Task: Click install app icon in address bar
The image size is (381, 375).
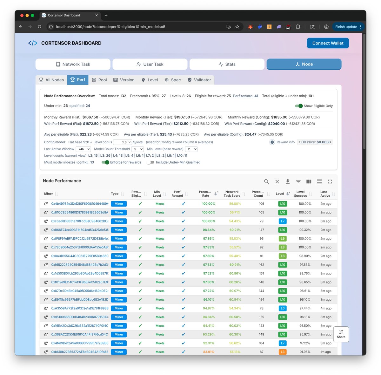Action: point(229,27)
